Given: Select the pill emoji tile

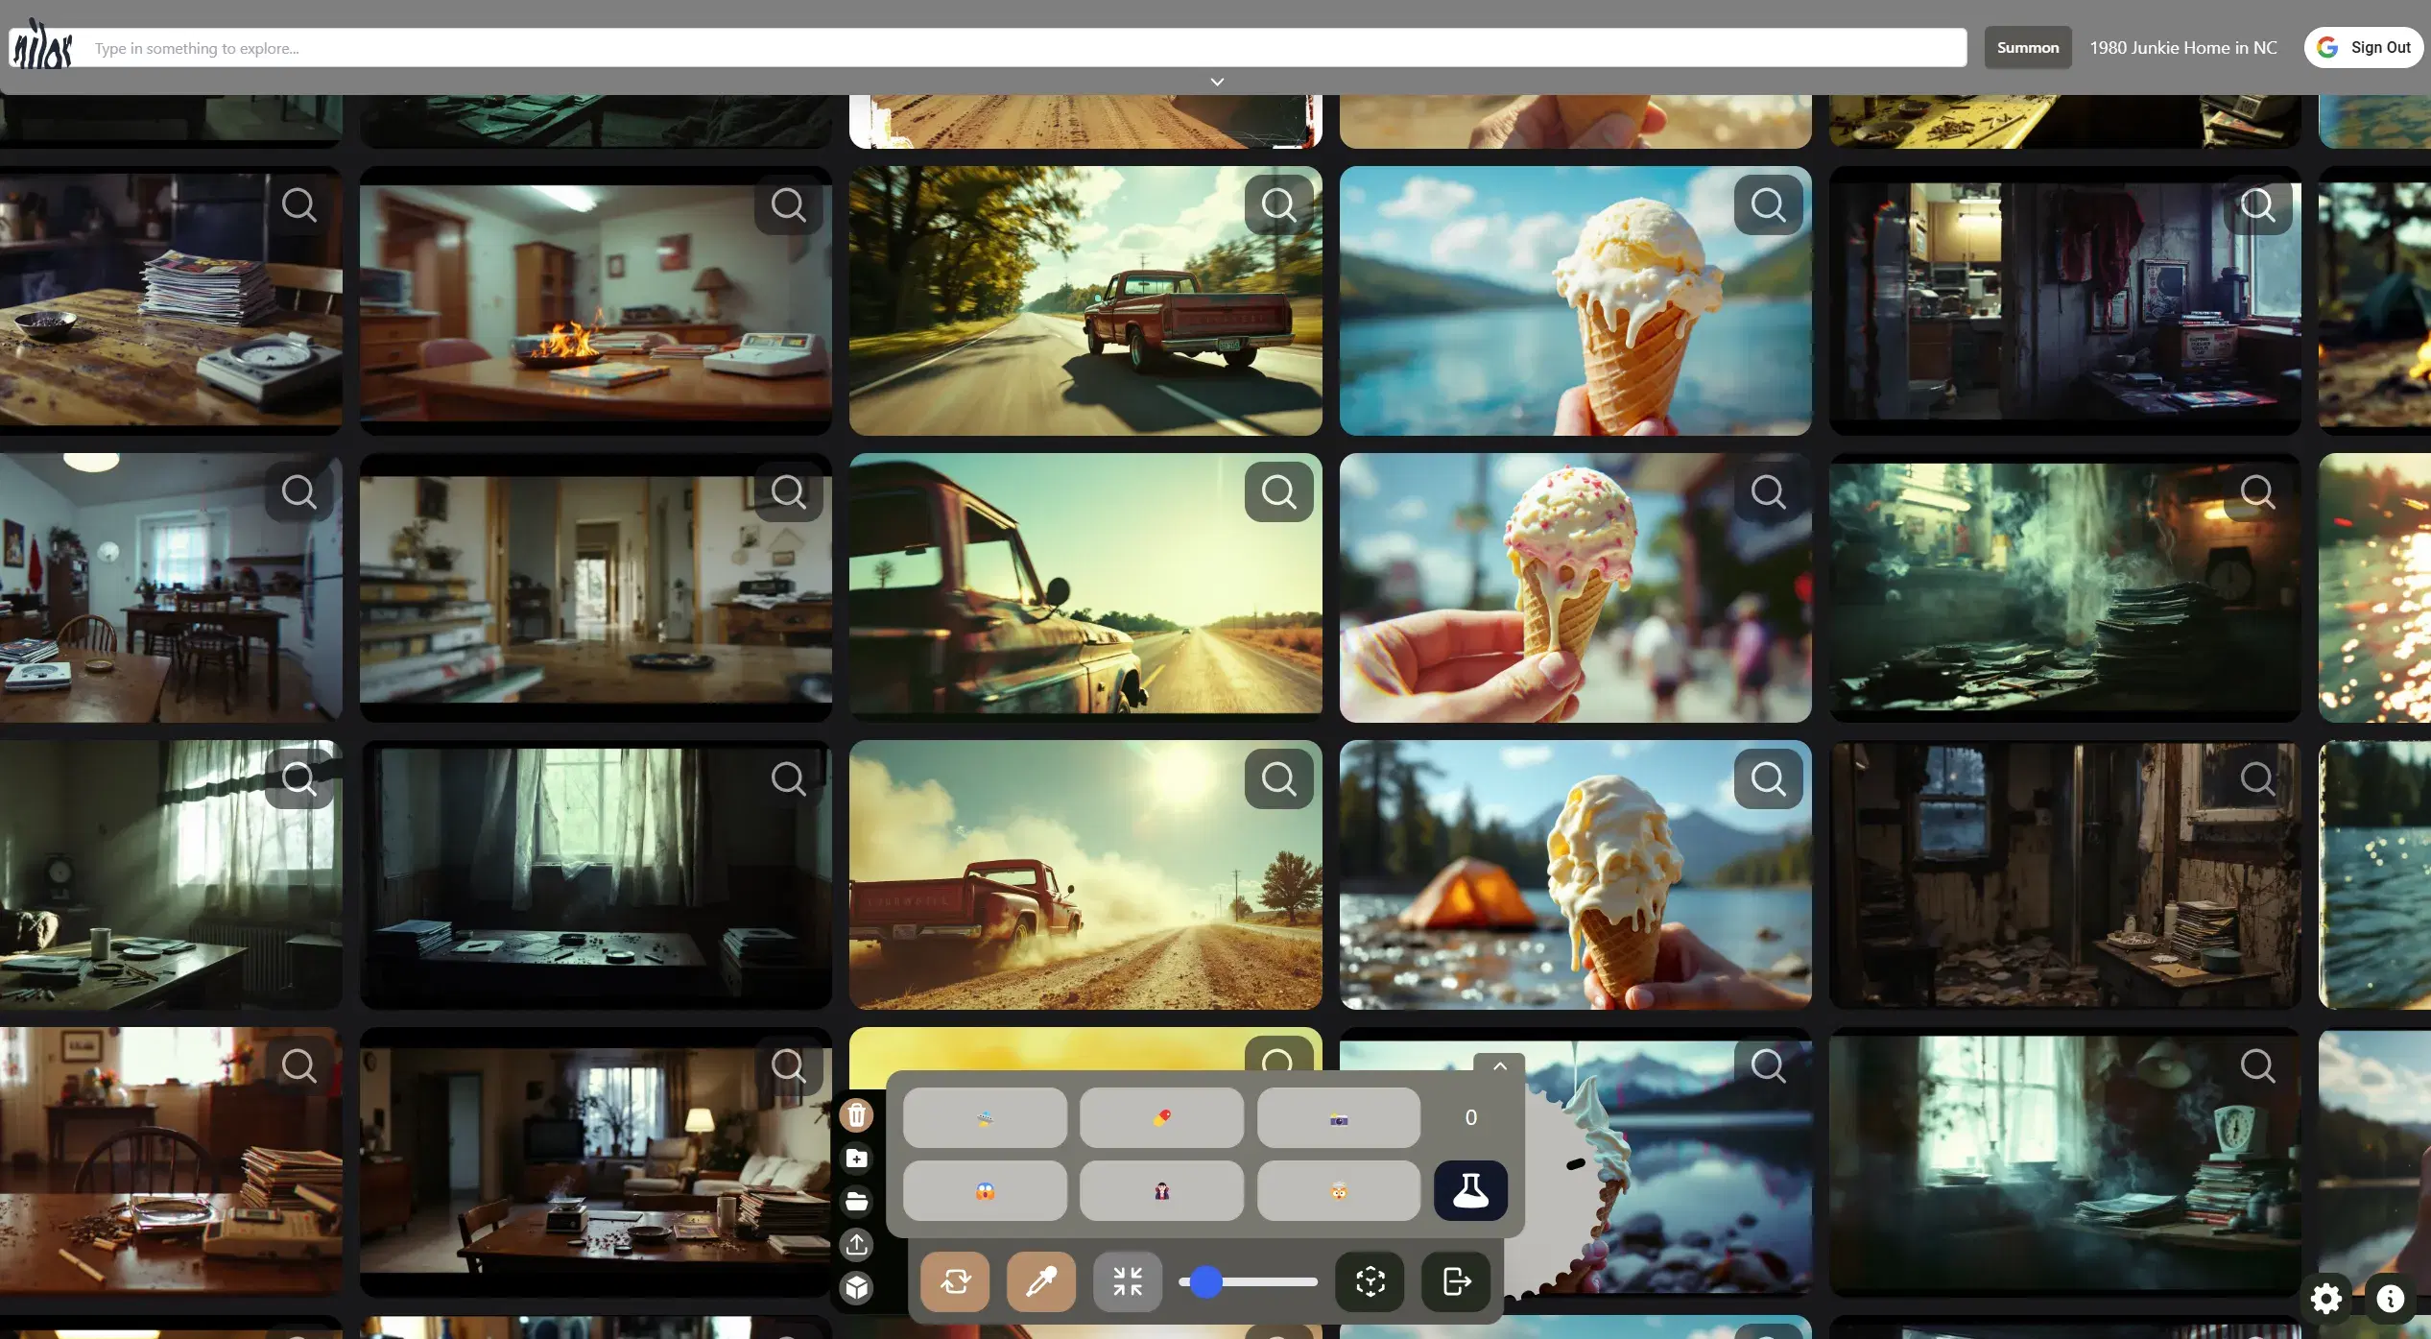Looking at the screenshot, I should tap(1161, 1117).
